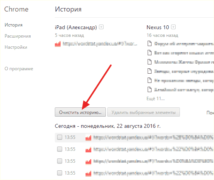The height and width of the screenshot is (180, 214).
Task: Open the last Nexus 10 tab link
Action: tap(184, 90)
